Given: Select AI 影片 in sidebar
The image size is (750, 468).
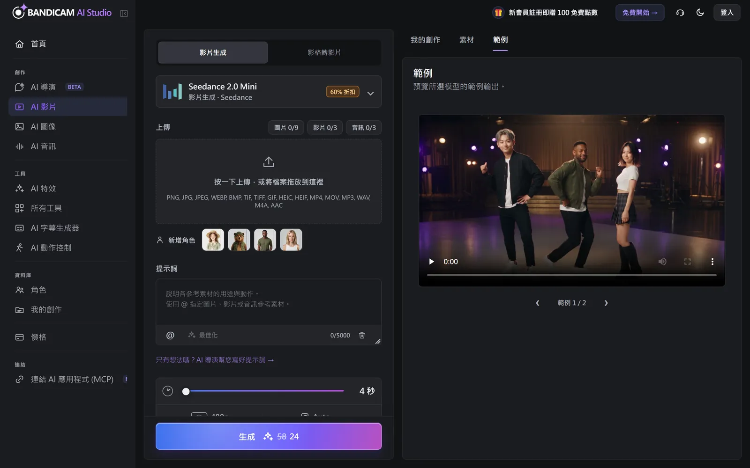Looking at the screenshot, I should [x=68, y=107].
